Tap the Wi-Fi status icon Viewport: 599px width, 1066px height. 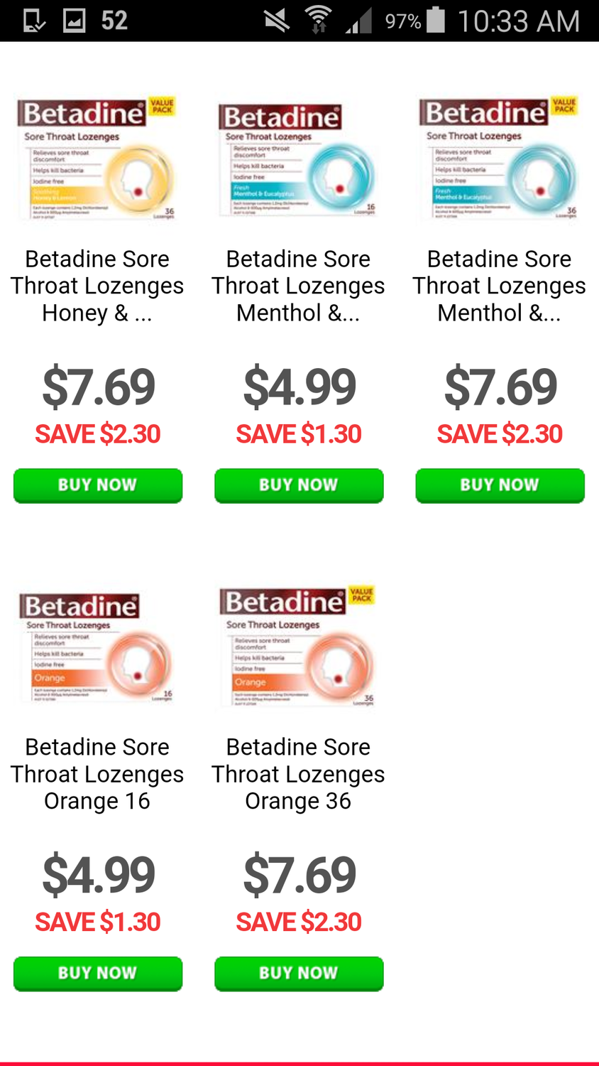(319, 21)
